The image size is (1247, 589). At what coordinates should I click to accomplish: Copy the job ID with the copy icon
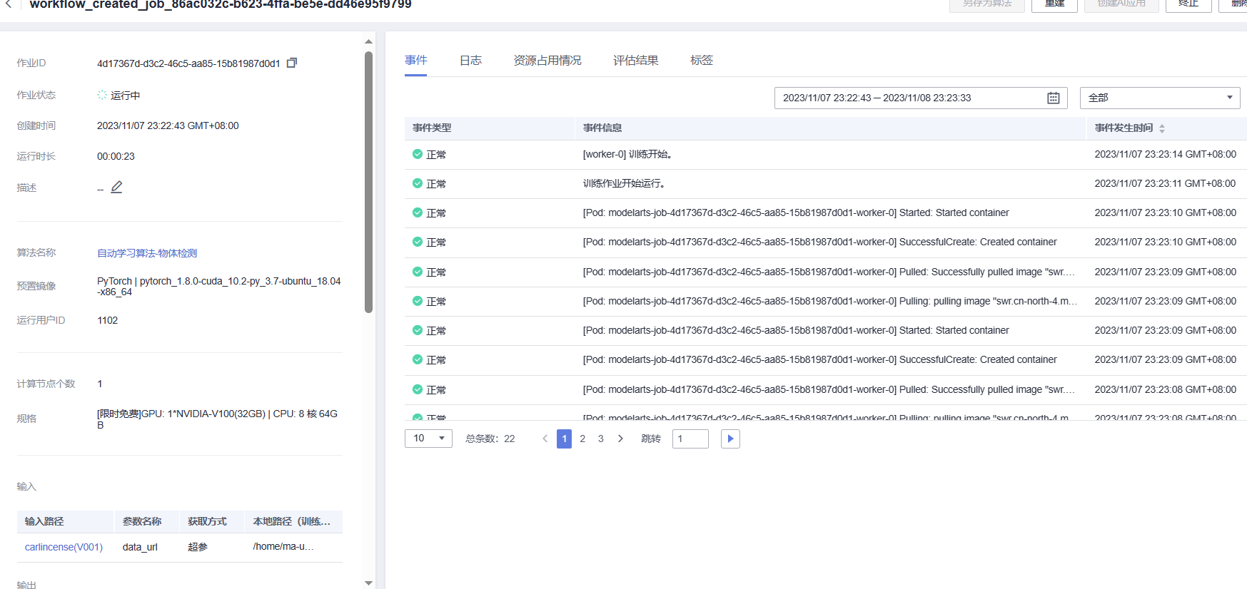pos(291,63)
